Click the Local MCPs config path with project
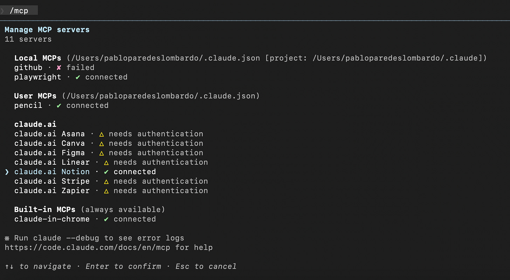This screenshot has width=510, height=280. coord(276,58)
